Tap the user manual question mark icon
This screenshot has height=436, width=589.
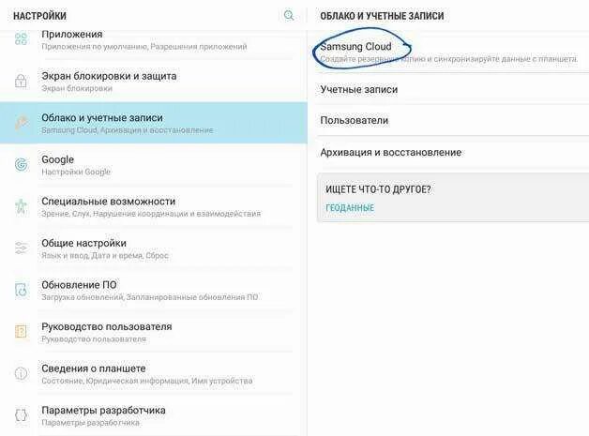click(21, 332)
